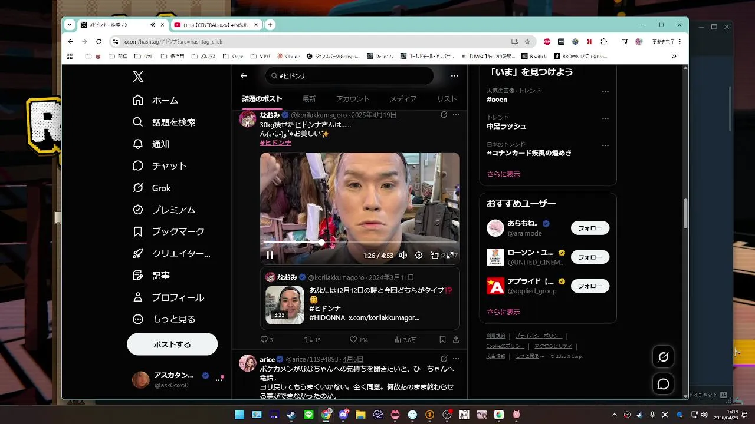Image resolution: width=755 pixels, height=424 pixels.
Task: Switch to リスト tab
Action: [x=447, y=99]
